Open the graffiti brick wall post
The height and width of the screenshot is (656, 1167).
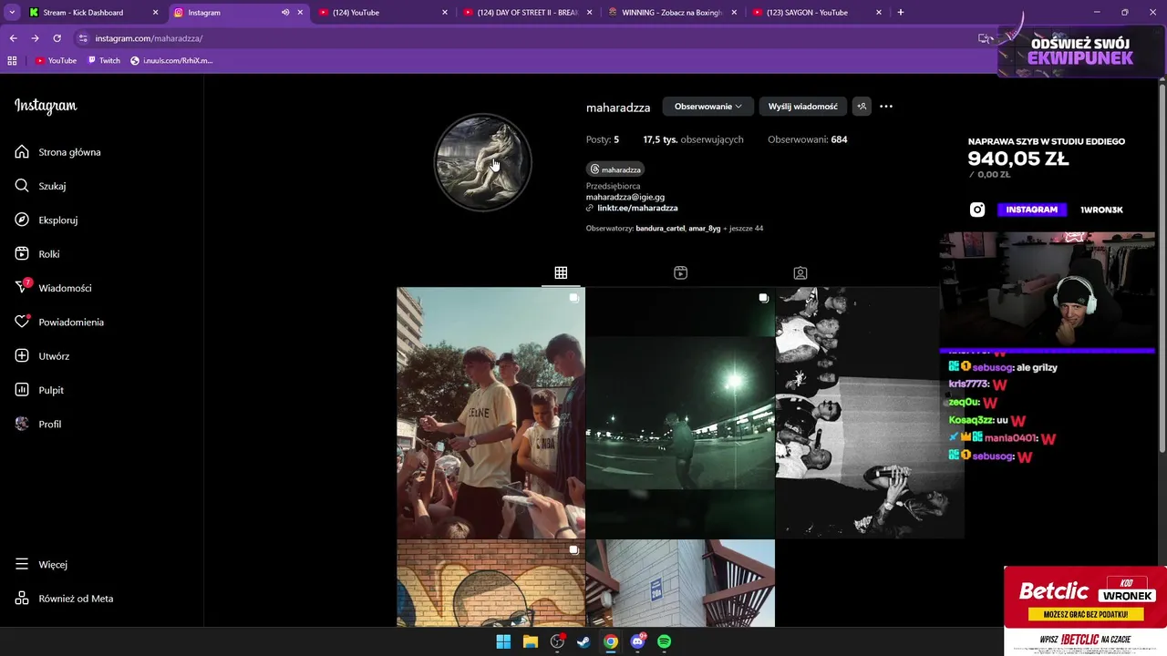[x=491, y=583]
